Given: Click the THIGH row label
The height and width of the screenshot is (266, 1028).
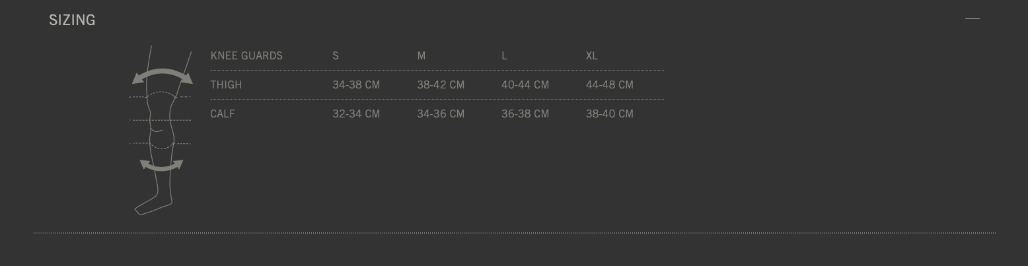Looking at the screenshot, I should (226, 85).
